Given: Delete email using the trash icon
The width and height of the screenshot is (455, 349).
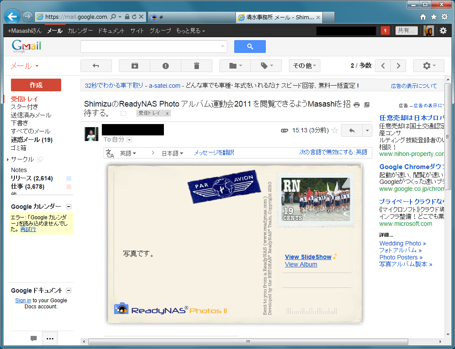Looking at the screenshot, I should (197, 66).
